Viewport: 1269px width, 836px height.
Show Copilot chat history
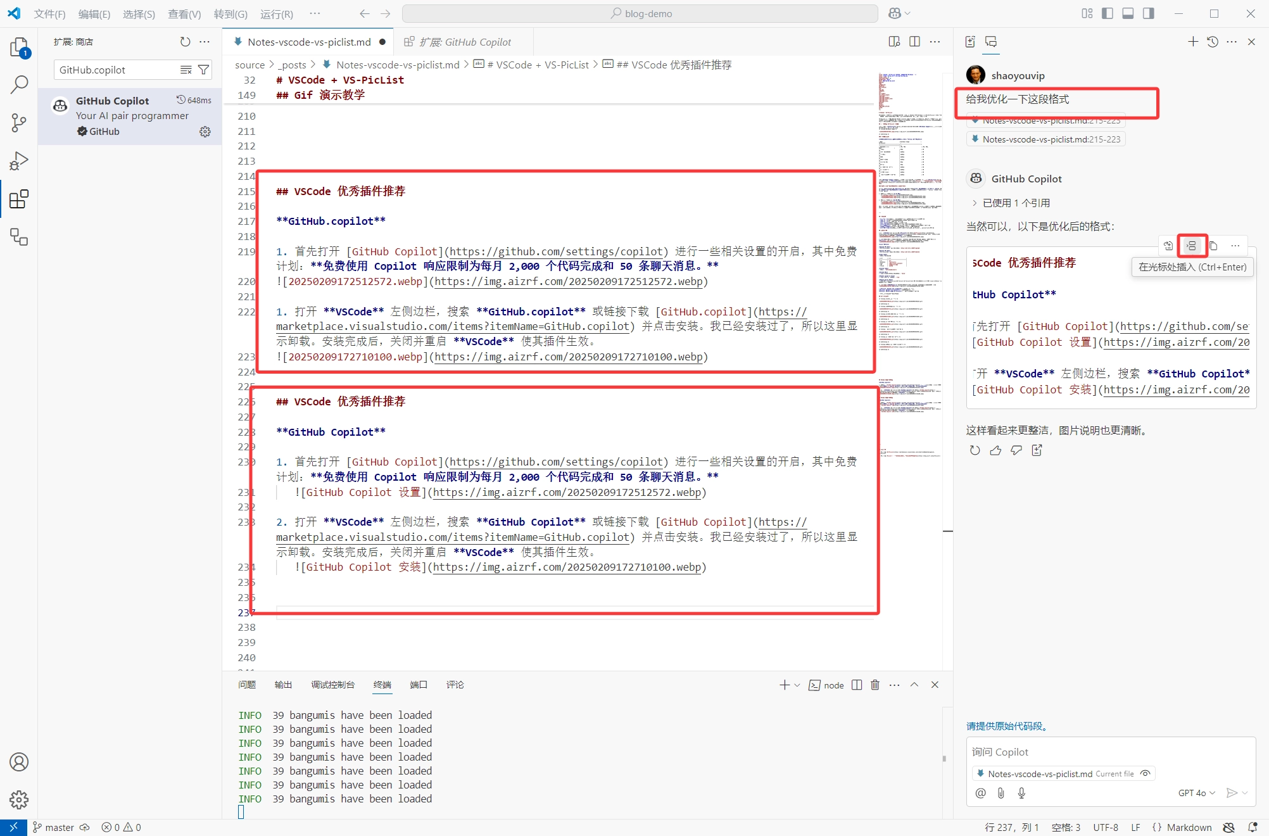pos(1212,42)
